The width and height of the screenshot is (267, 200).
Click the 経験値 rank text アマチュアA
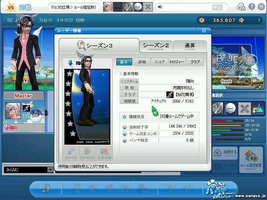pyautogui.click(x=158, y=101)
